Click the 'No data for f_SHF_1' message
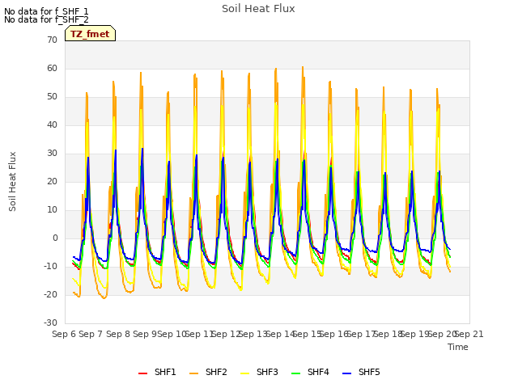Viewport: 518px width, 388px height. tap(46, 11)
